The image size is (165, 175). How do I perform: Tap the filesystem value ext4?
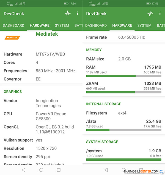click(122, 113)
